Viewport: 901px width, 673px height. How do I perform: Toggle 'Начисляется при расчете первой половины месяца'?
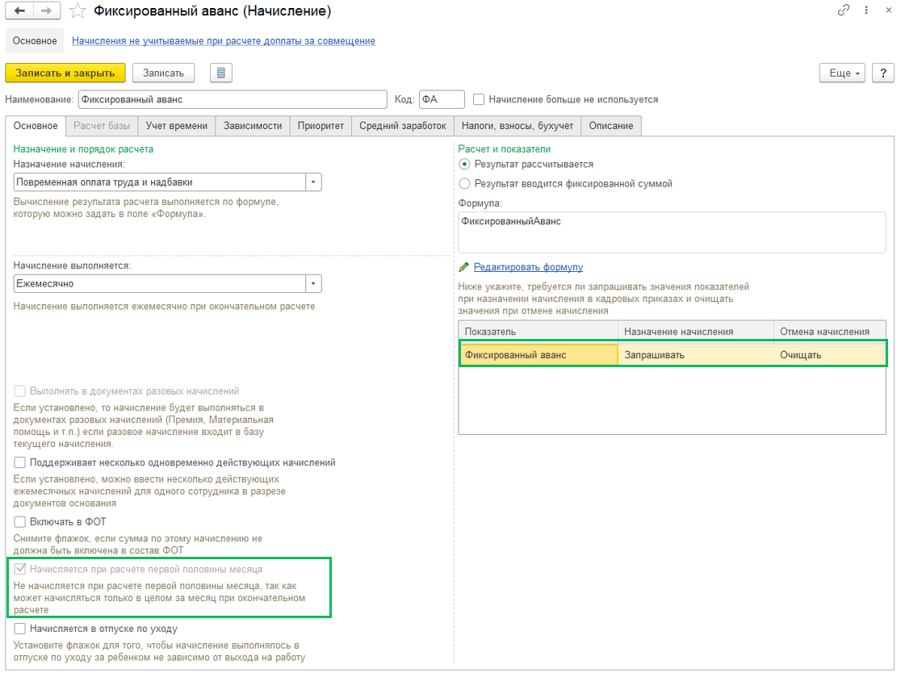(x=19, y=569)
